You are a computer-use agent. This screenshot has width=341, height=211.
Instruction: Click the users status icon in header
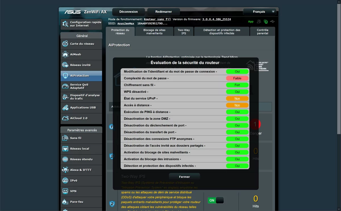pos(259,21)
